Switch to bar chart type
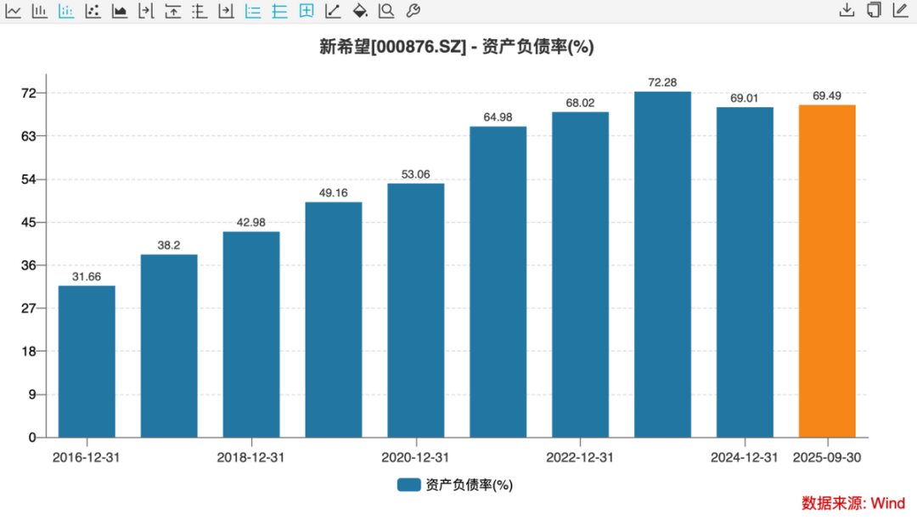Viewport: 917px width, 520px height. (40, 10)
